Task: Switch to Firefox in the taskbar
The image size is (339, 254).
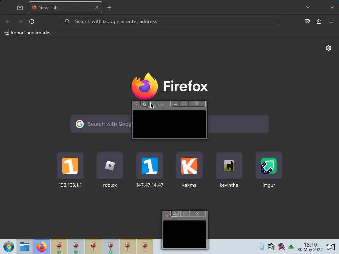Action: pyautogui.click(x=41, y=247)
